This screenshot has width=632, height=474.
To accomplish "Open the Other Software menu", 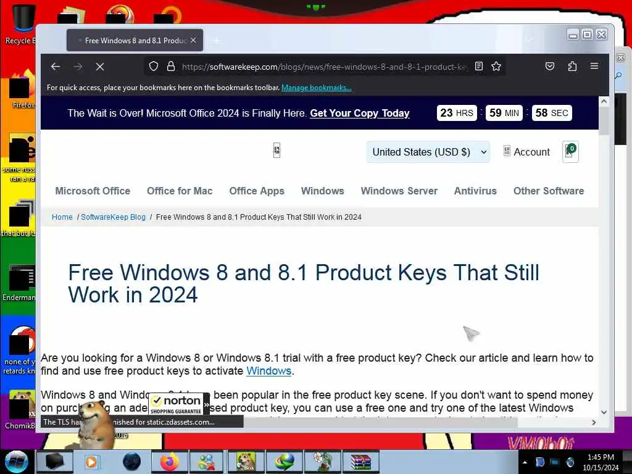I will click(x=549, y=191).
